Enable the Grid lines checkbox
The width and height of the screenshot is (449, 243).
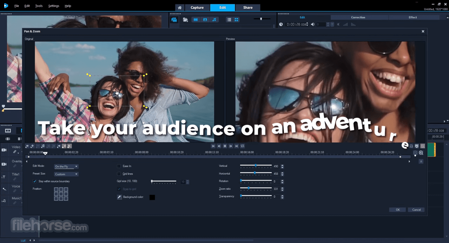(x=119, y=174)
